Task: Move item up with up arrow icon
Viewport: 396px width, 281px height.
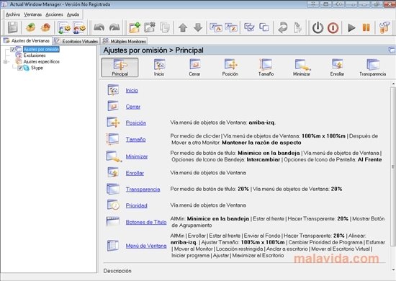Action: (183, 27)
